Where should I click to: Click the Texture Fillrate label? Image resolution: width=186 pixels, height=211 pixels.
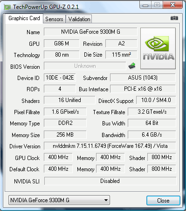[x=109, y=112]
